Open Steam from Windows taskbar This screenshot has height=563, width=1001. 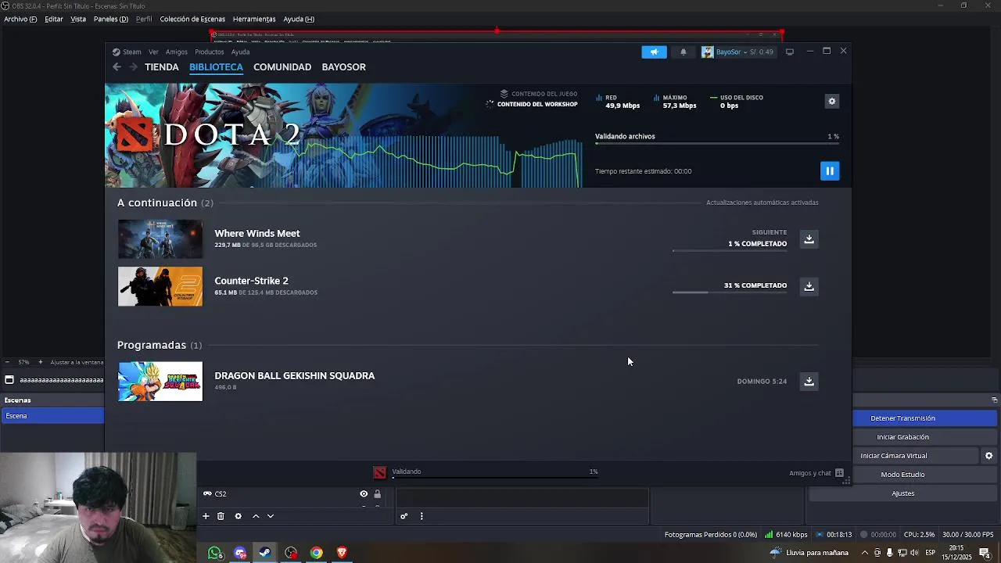tap(265, 553)
